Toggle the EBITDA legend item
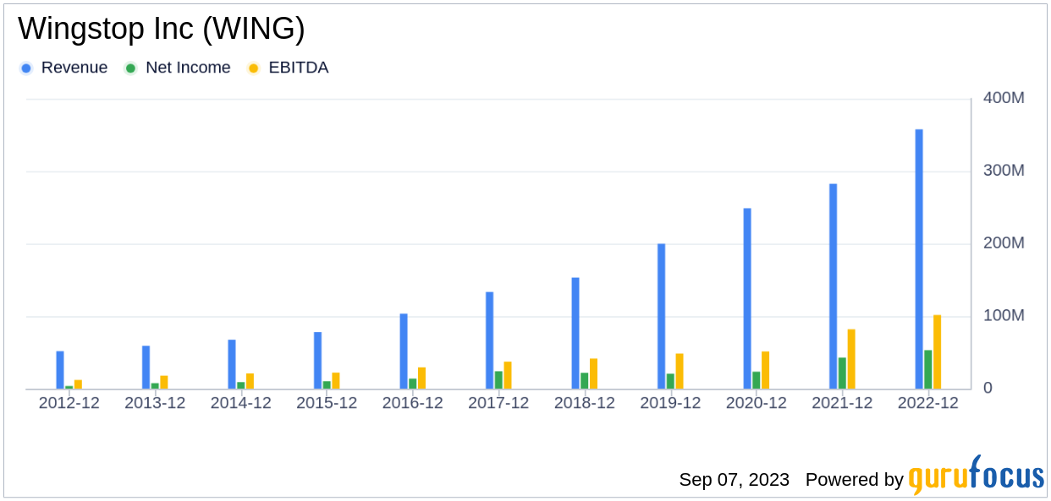This screenshot has height=501, width=1051. tap(288, 68)
